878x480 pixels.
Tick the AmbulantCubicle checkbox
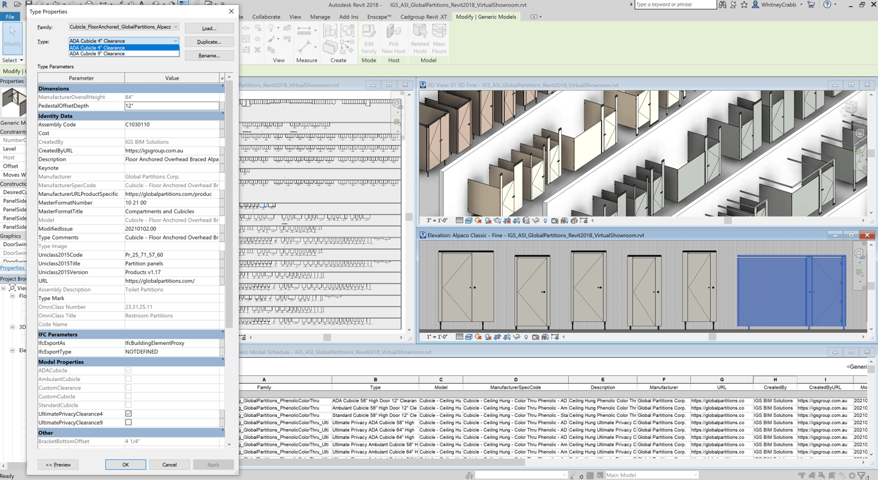[x=129, y=379]
